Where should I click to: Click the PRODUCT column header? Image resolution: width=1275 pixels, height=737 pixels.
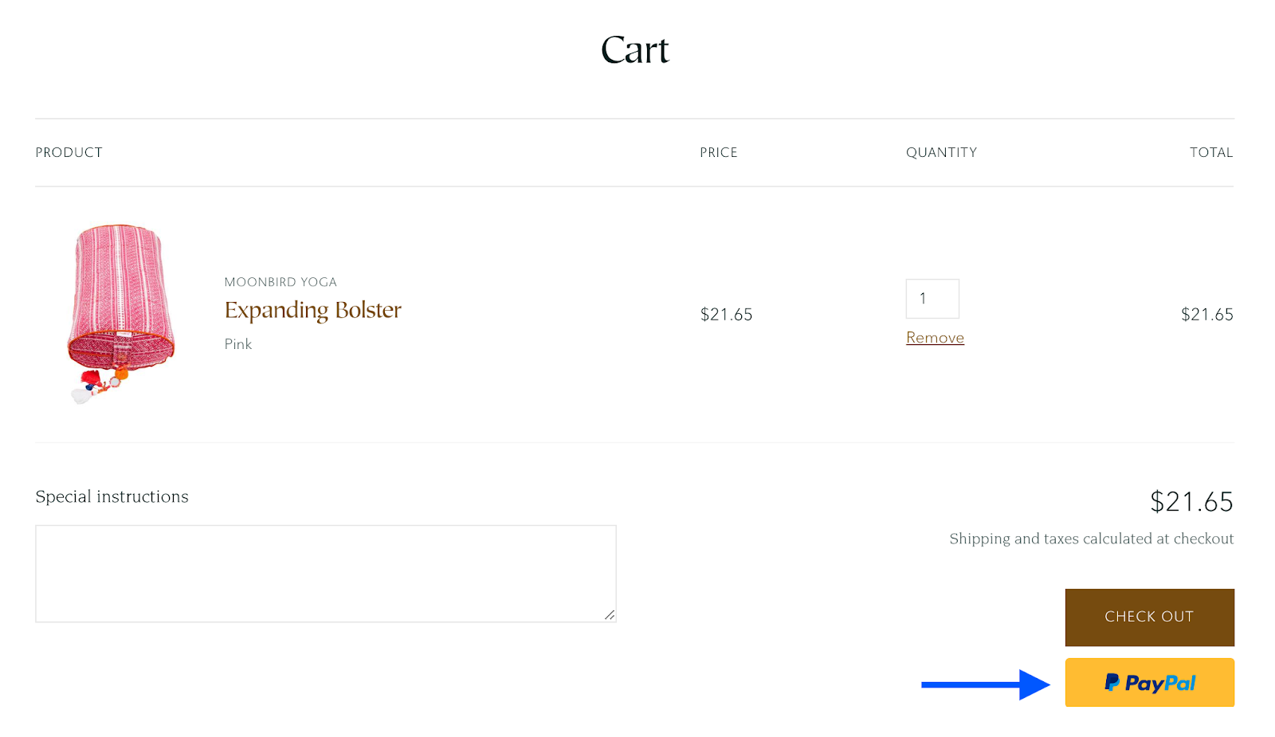(69, 152)
